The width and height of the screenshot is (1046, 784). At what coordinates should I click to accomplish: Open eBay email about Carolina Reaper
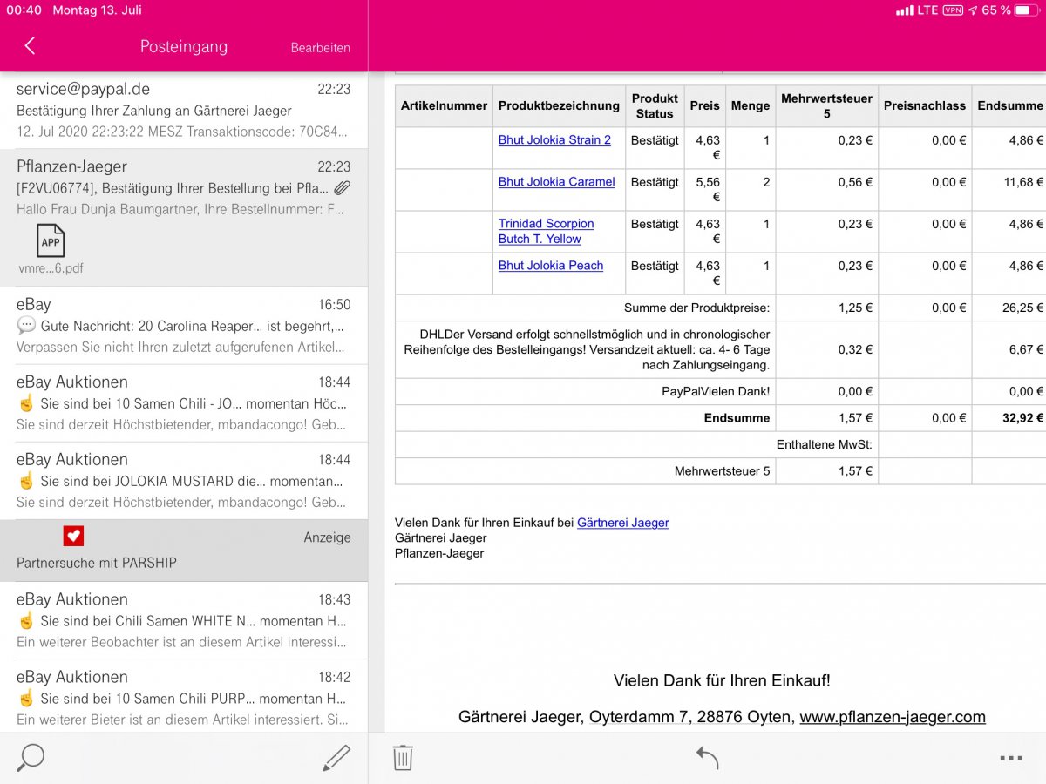click(184, 325)
